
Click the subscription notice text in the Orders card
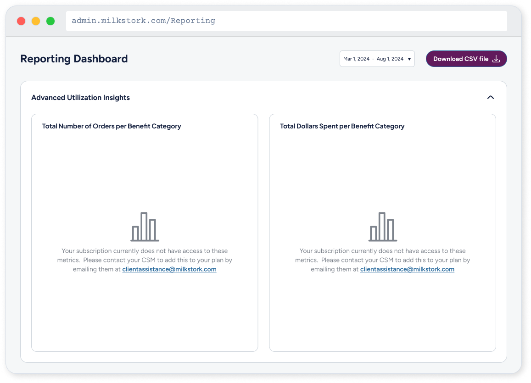coord(145,260)
